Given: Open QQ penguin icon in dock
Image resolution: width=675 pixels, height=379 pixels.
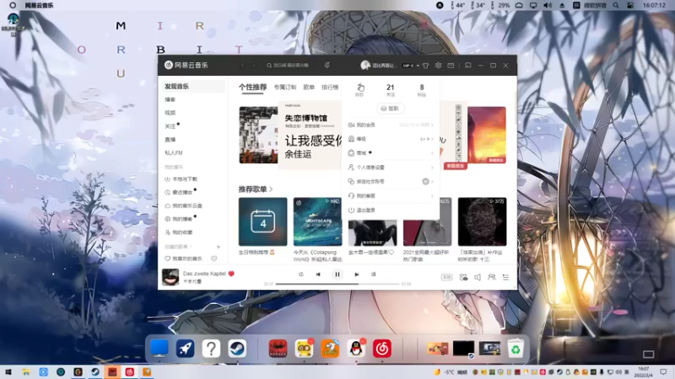Looking at the screenshot, I should [356, 349].
